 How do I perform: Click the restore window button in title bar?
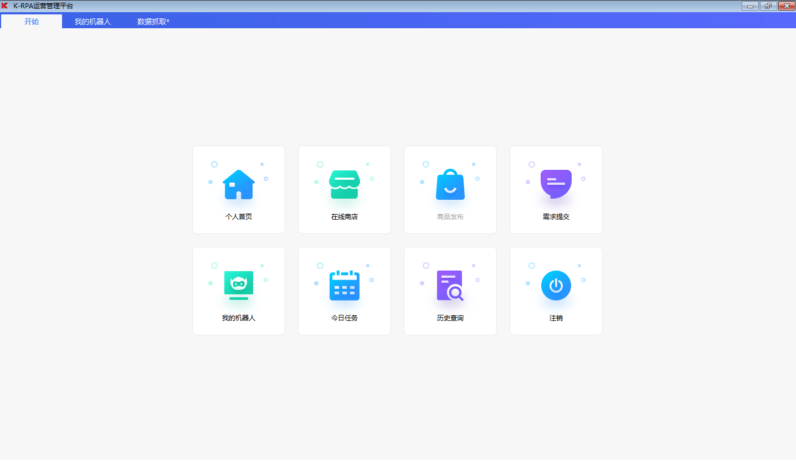pos(768,6)
